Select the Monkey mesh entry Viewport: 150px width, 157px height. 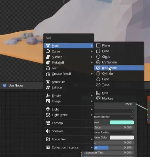coord(119,98)
